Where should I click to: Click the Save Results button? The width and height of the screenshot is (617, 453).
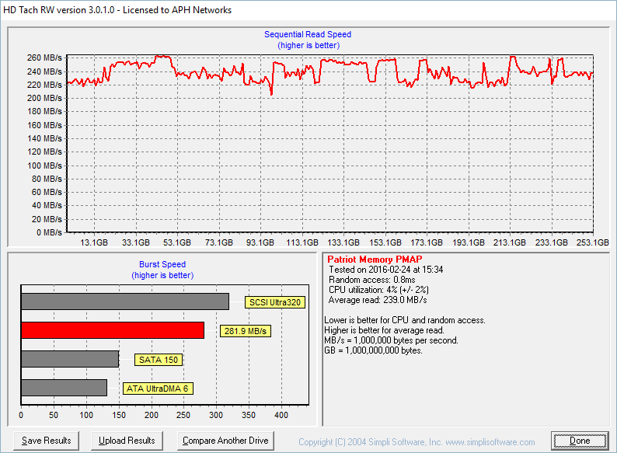[x=47, y=441]
